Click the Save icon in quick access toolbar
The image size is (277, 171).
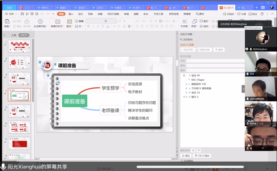tap(23, 14)
